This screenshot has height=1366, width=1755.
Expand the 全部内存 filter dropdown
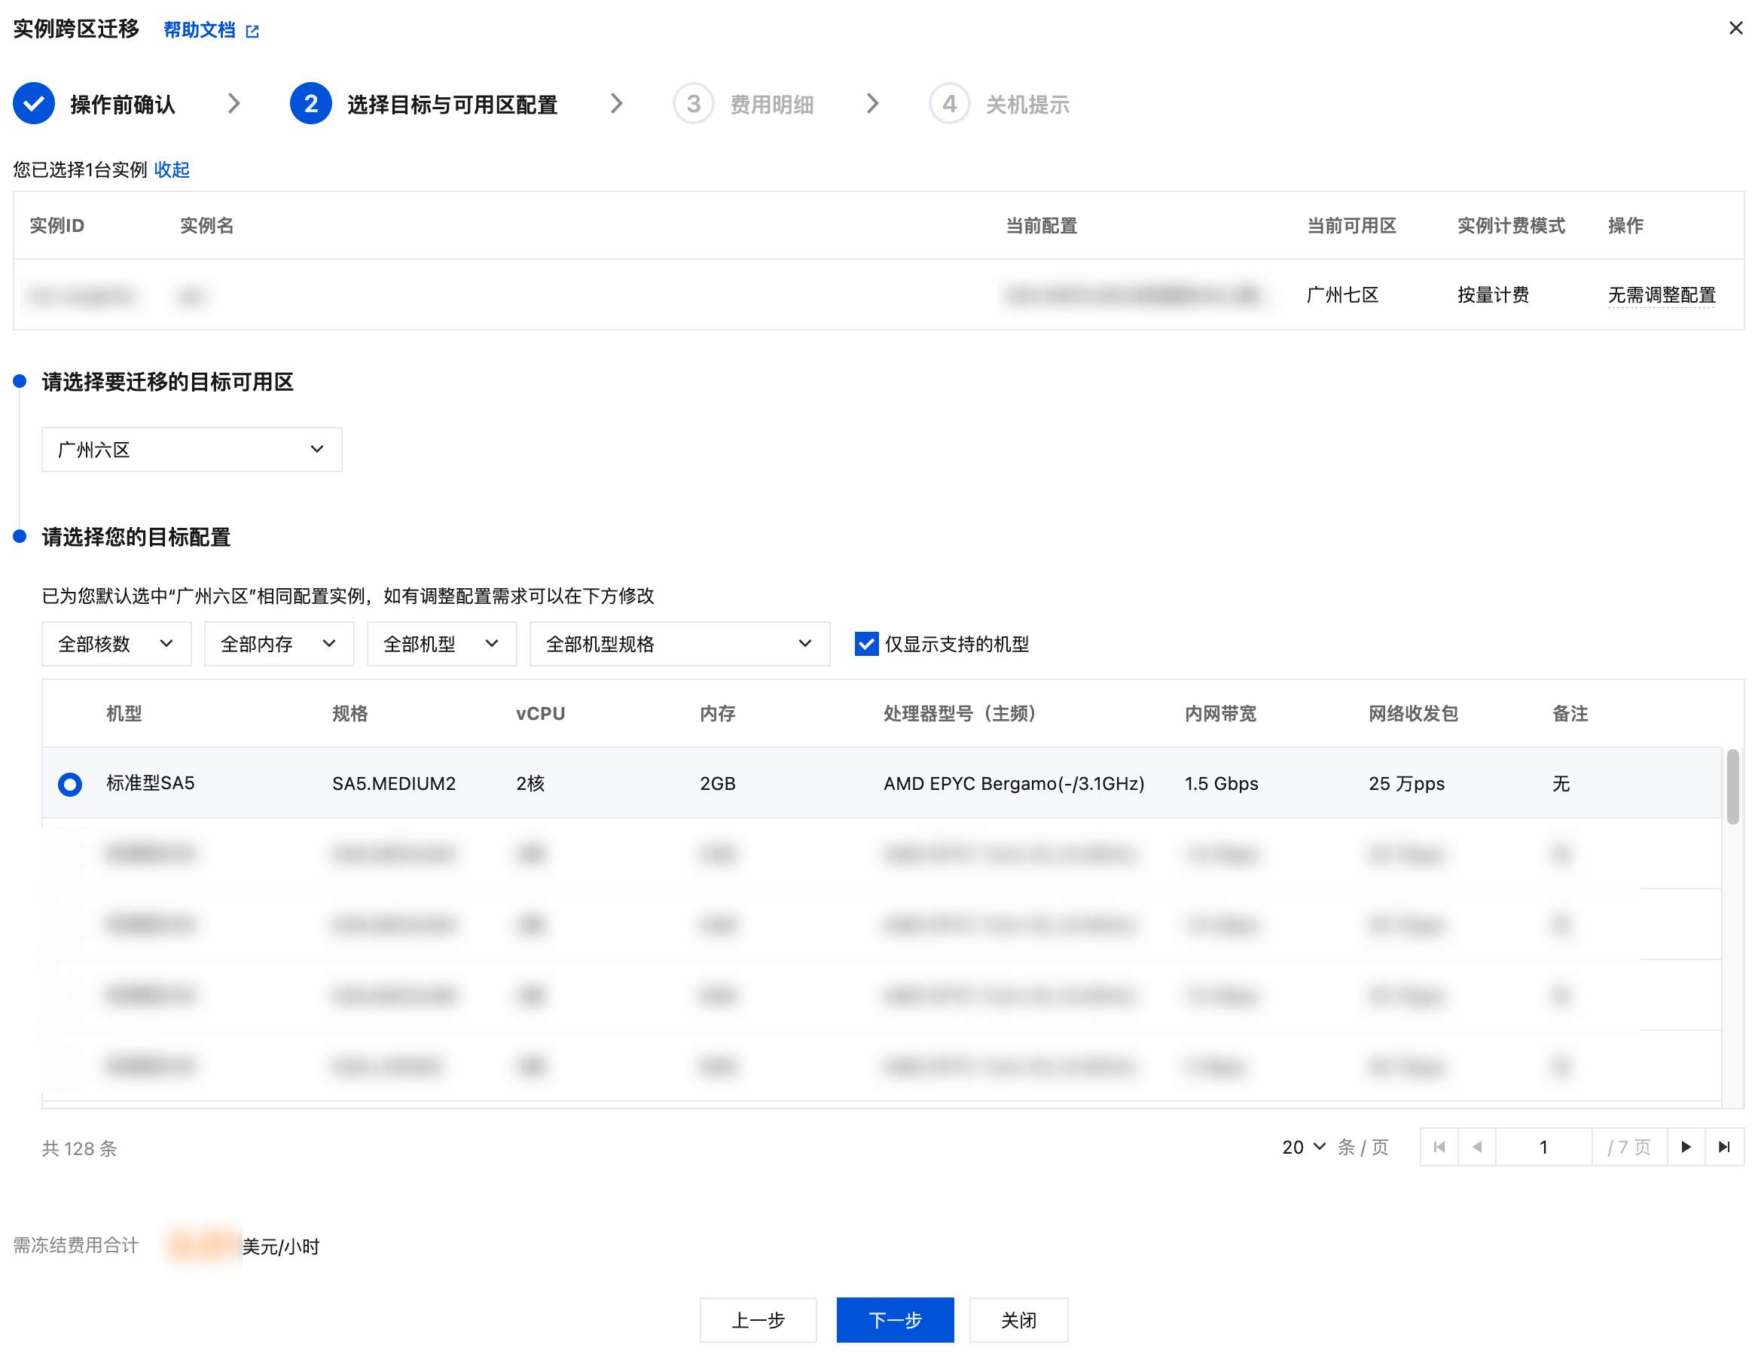pos(279,644)
